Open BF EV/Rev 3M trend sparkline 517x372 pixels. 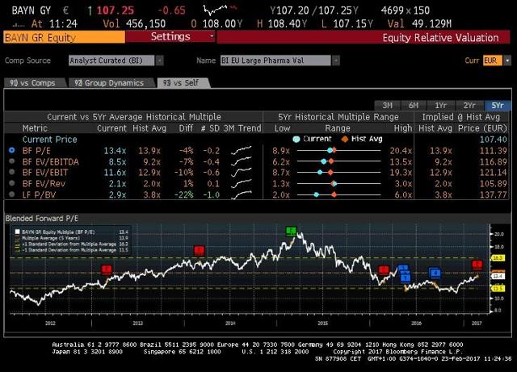point(242,183)
